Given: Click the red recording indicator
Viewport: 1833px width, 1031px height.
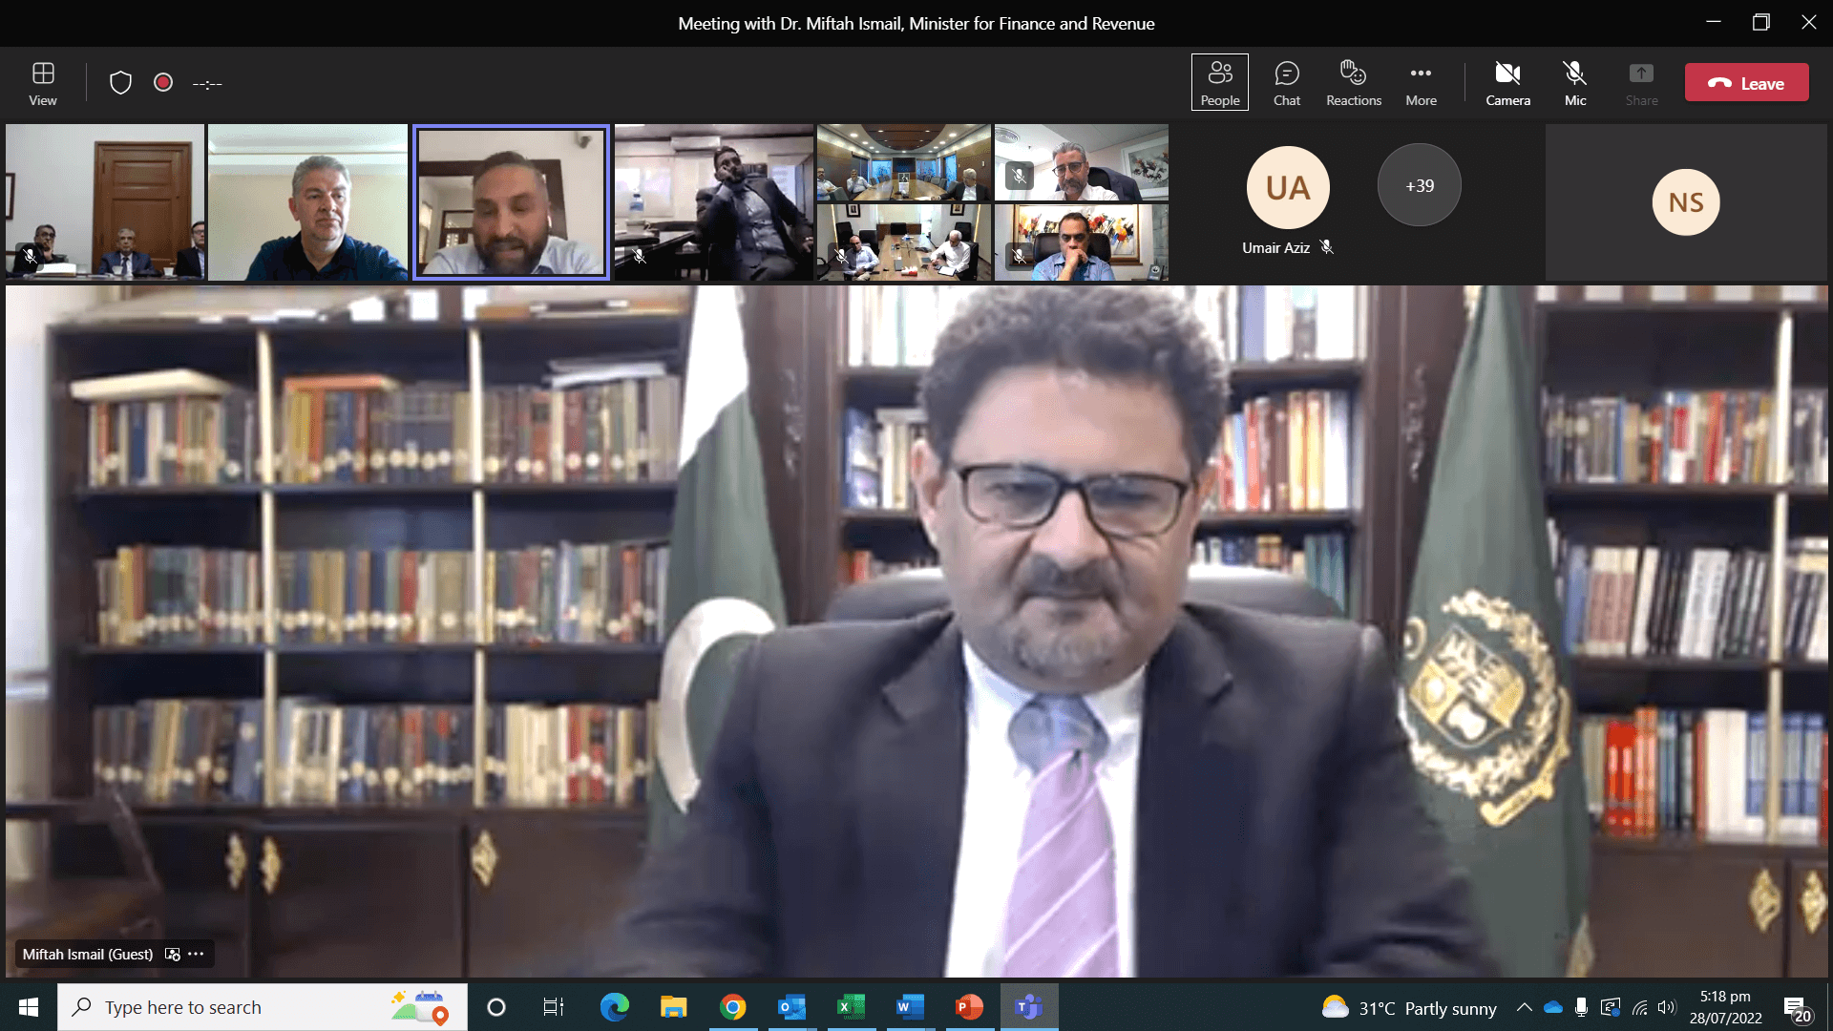Looking at the screenshot, I should 163,83.
